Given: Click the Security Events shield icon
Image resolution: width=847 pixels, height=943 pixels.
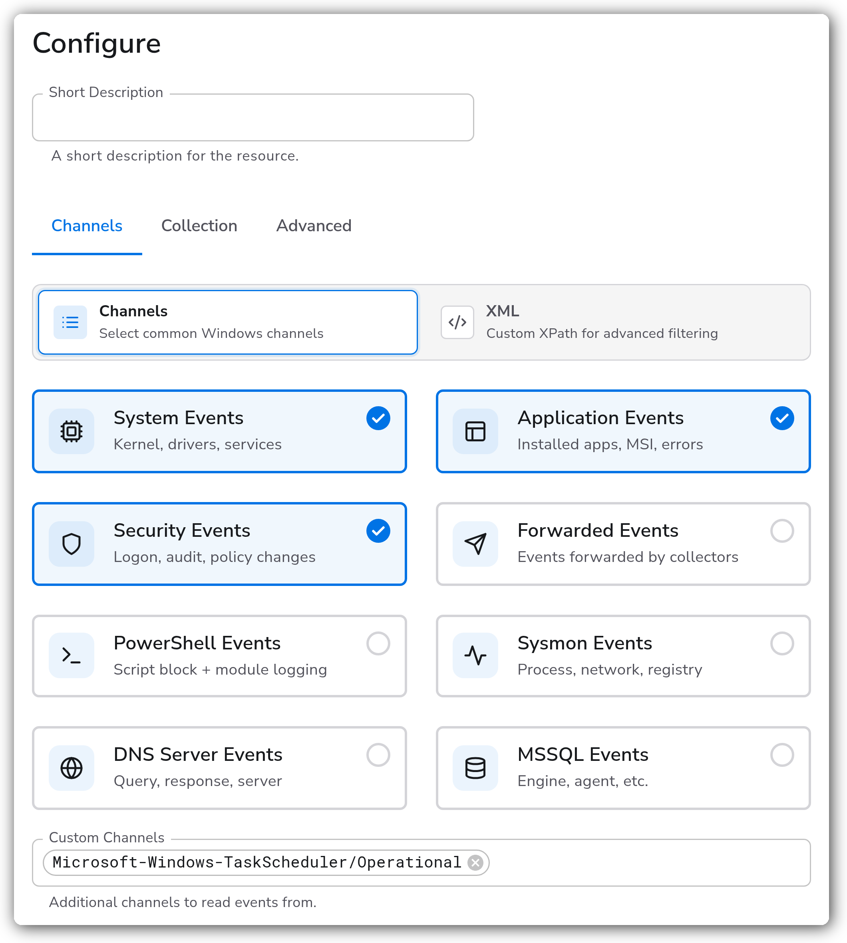Looking at the screenshot, I should tap(72, 544).
